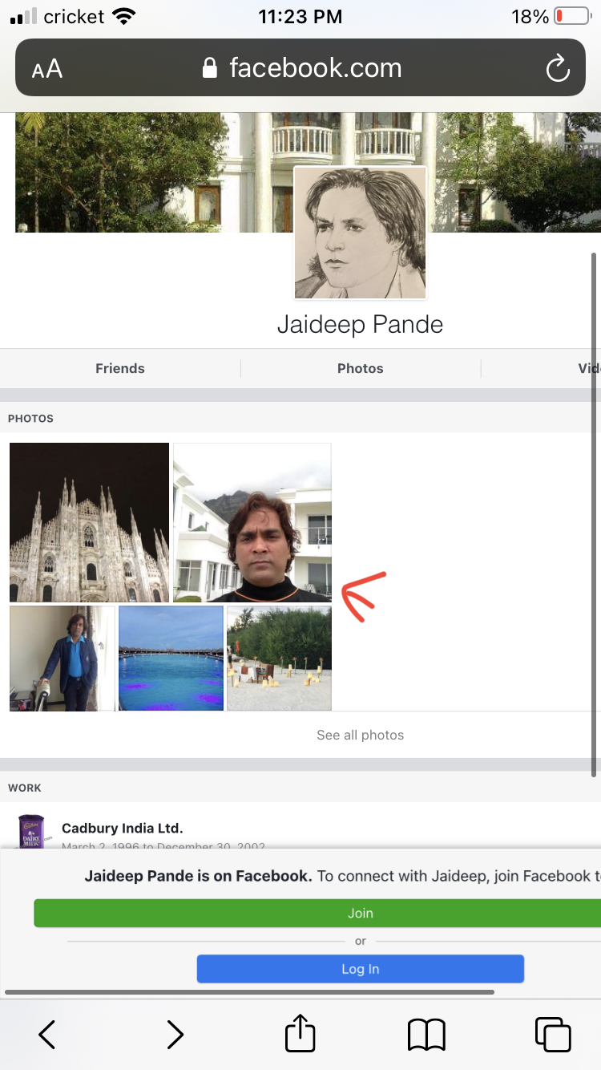Tap the WORK section header
The image size is (601, 1070).
(25, 788)
